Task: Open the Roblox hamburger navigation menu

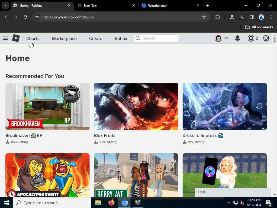Action: coord(5,38)
